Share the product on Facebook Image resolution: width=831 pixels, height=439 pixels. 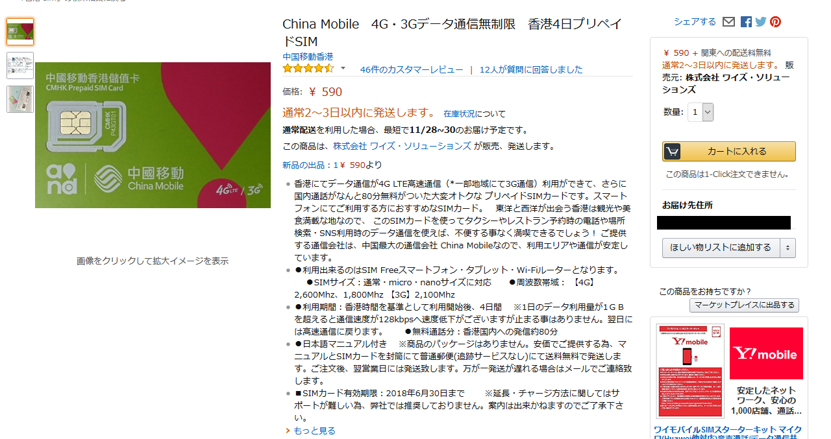746,22
